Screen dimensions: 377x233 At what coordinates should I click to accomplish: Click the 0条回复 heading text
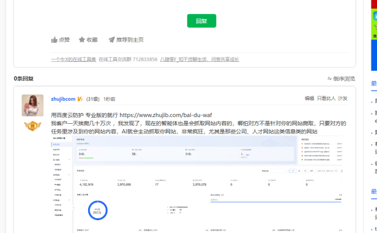[23, 78]
